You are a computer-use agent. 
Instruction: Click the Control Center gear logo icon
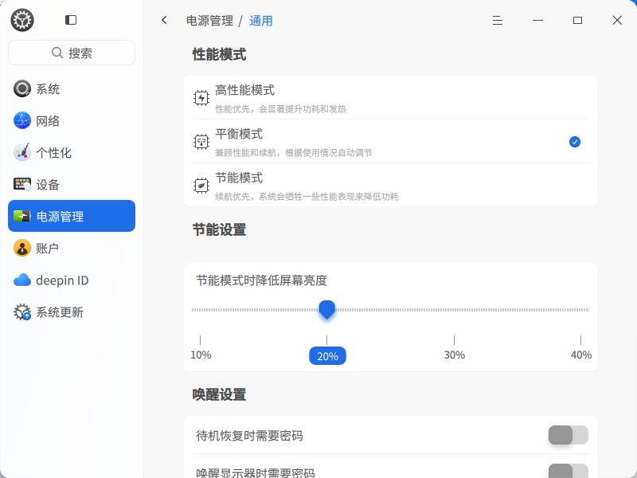[x=22, y=20]
